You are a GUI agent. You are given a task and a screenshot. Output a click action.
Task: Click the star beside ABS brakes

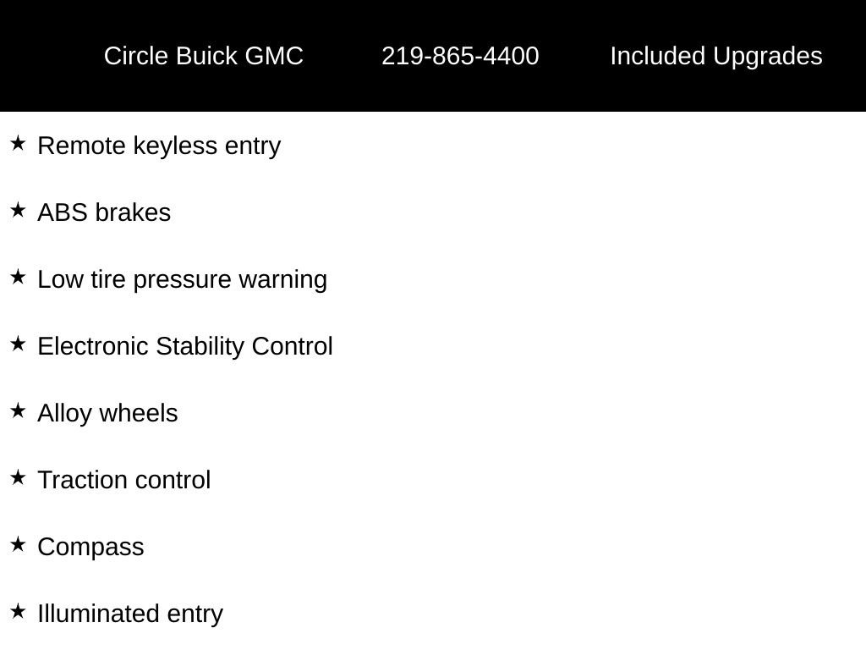pyautogui.click(x=18, y=210)
